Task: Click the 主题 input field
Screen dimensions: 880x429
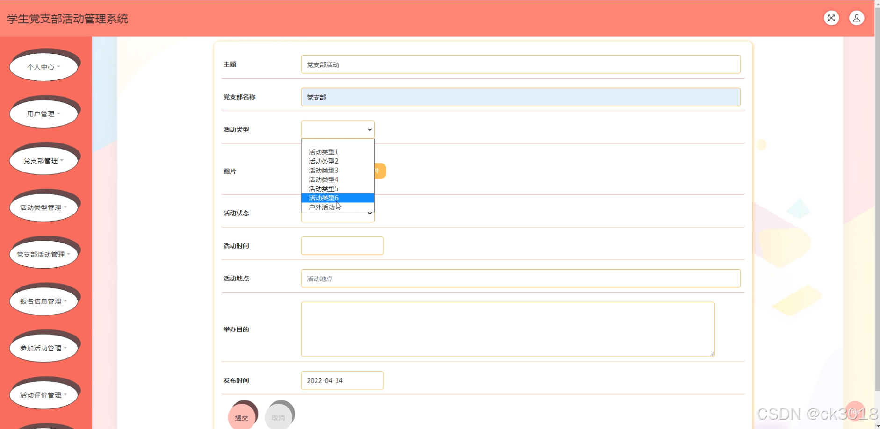Action: [x=520, y=64]
